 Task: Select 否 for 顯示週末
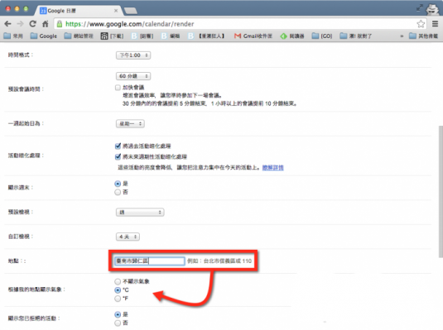(118, 192)
